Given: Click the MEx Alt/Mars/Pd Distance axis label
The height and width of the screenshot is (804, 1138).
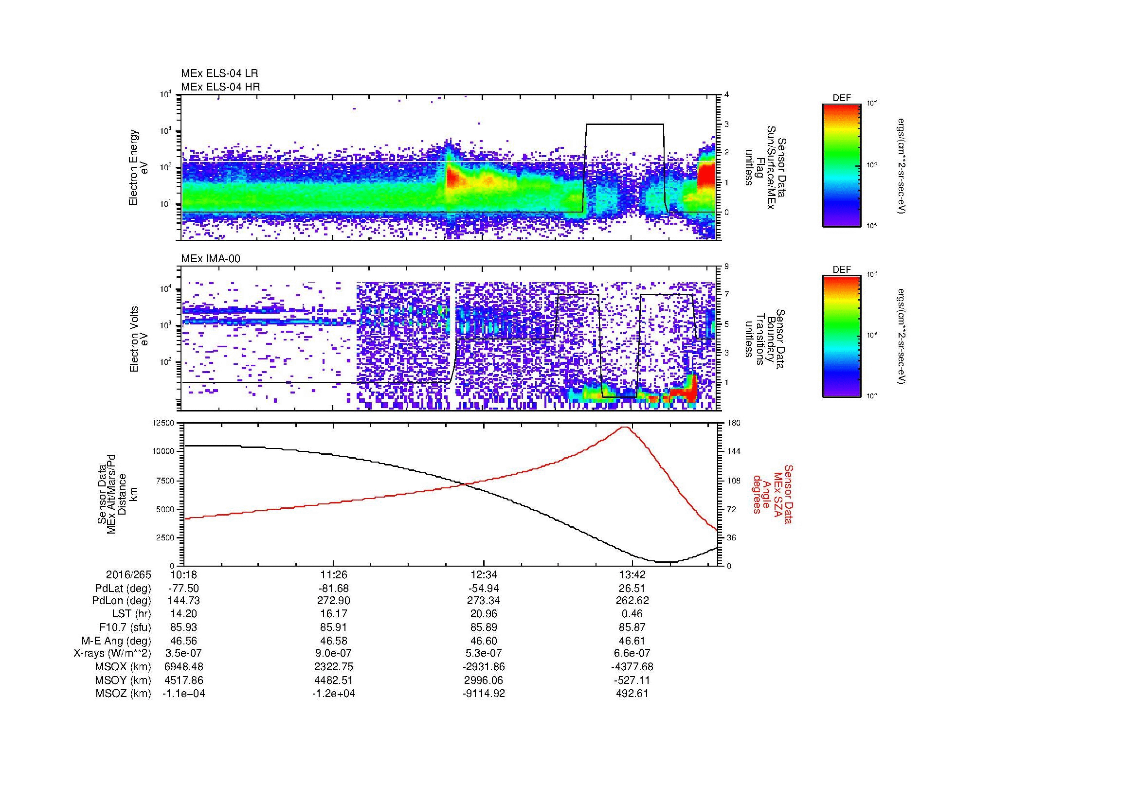Looking at the screenshot, I should [117, 494].
